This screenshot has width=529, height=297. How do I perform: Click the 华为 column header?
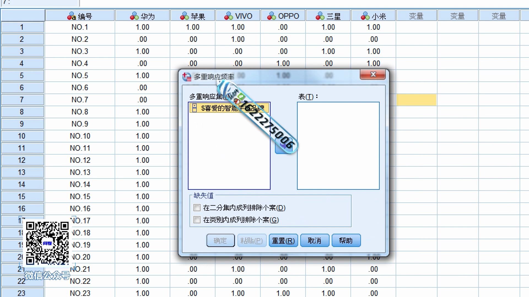point(142,16)
